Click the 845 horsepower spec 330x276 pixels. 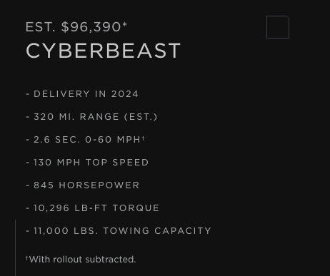click(83, 185)
